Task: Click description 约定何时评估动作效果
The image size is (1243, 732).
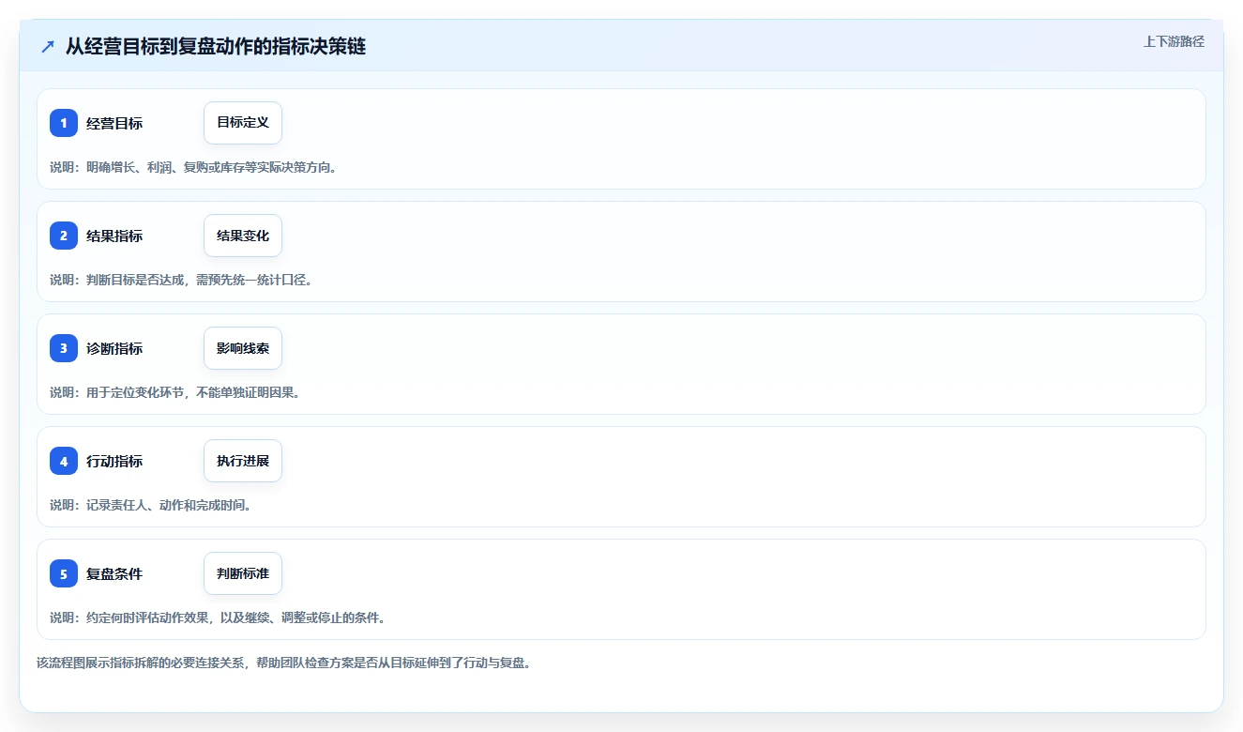Action: point(218,618)
